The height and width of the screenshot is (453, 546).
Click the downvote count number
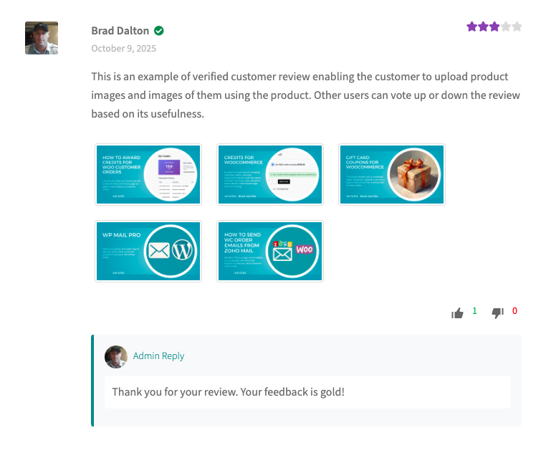coord(514,312)
